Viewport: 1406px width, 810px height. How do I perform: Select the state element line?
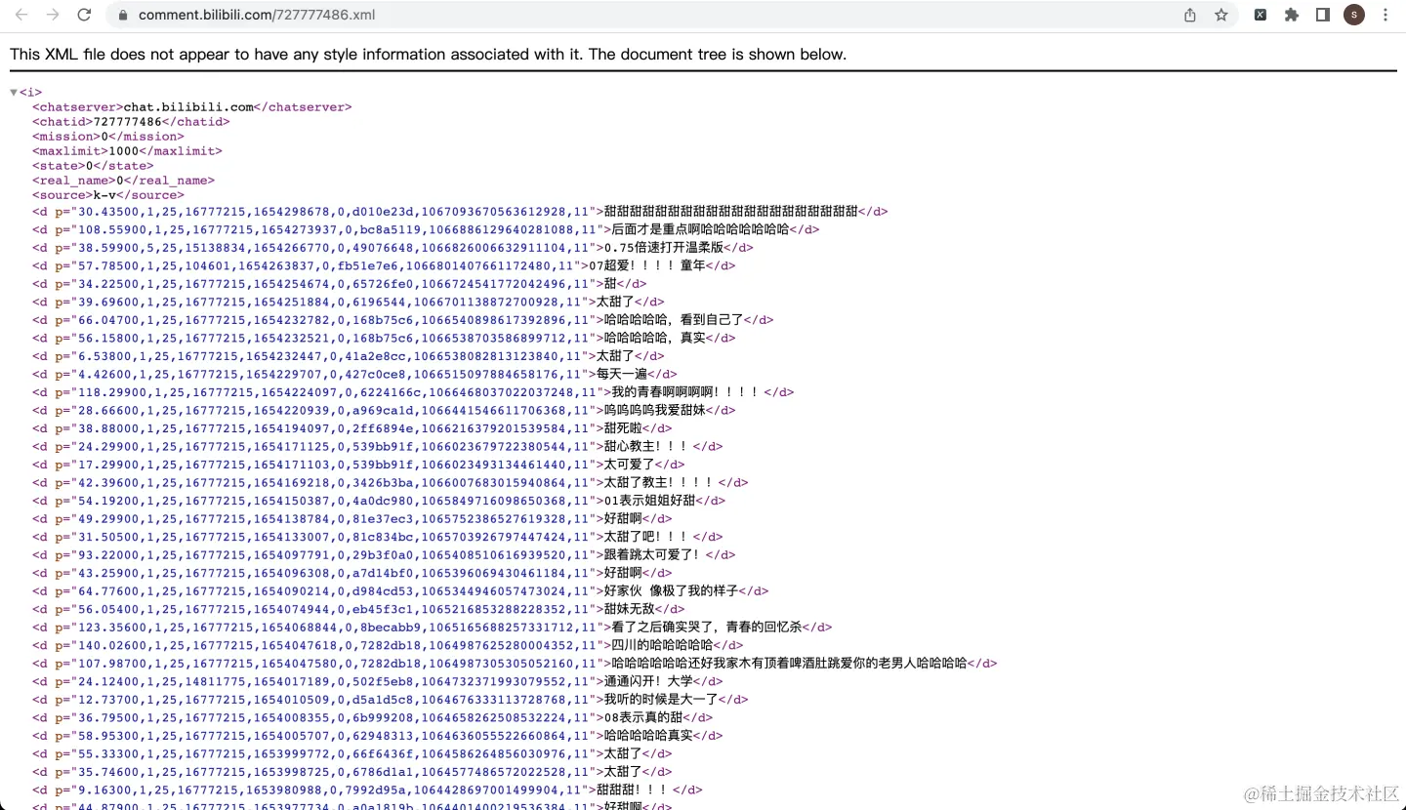pos(93,166)
